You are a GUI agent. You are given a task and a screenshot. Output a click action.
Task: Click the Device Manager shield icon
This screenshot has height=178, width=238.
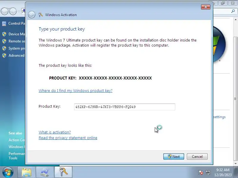pyautogui.click(x=4, y=34)
